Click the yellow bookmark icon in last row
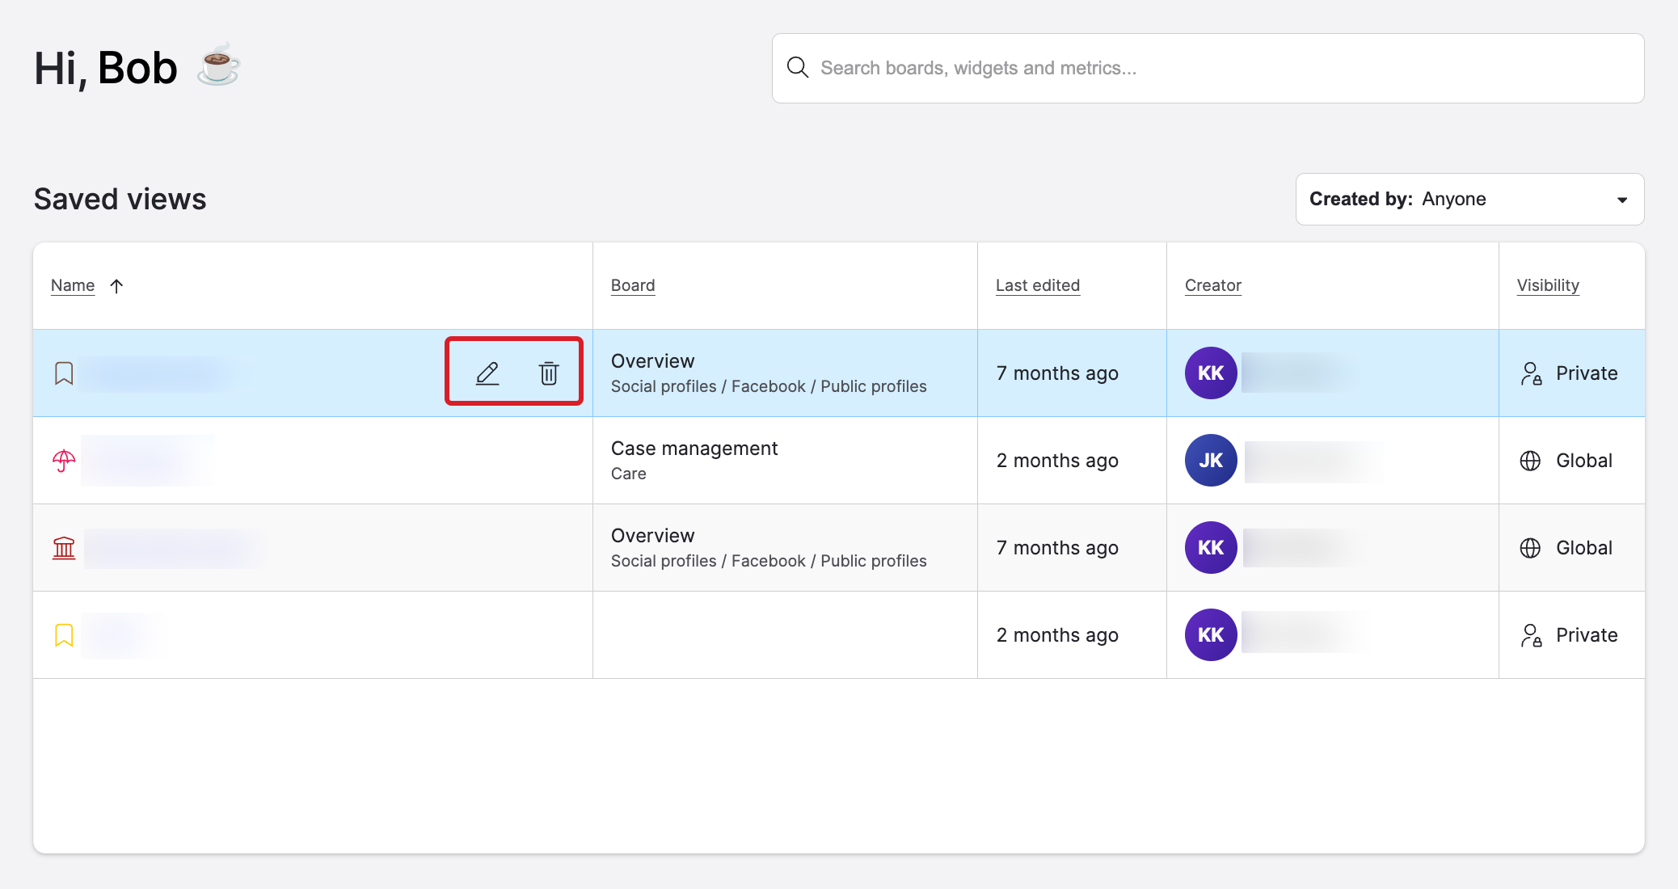The width and height of the screenshot is (1678, 889). pos(64,635)
